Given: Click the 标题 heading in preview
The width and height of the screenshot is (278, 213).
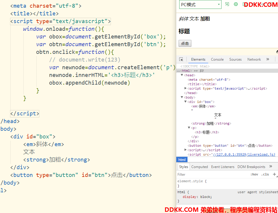Looking at the screenshot, I should point(184,31).
